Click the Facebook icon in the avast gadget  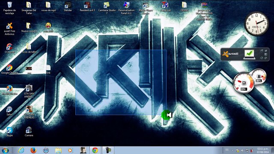point(266,54)
